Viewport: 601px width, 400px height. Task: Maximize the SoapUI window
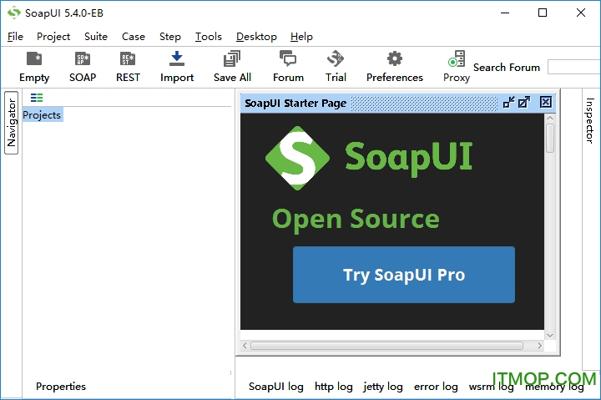pos(543,13)
